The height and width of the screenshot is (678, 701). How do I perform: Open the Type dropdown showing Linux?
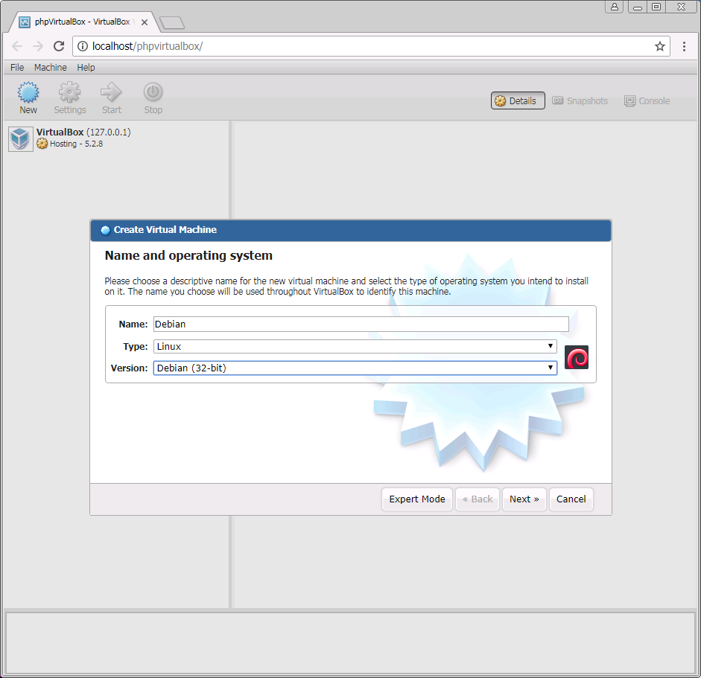click(355, 346)
